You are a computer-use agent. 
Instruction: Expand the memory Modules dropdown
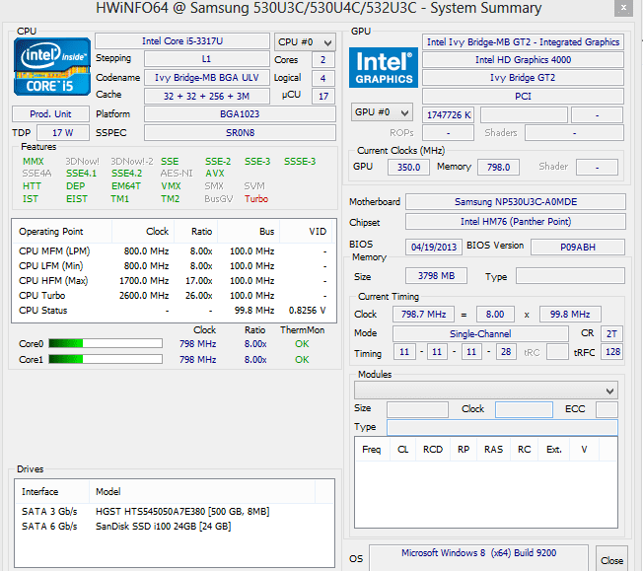click(x=486, y=391)
